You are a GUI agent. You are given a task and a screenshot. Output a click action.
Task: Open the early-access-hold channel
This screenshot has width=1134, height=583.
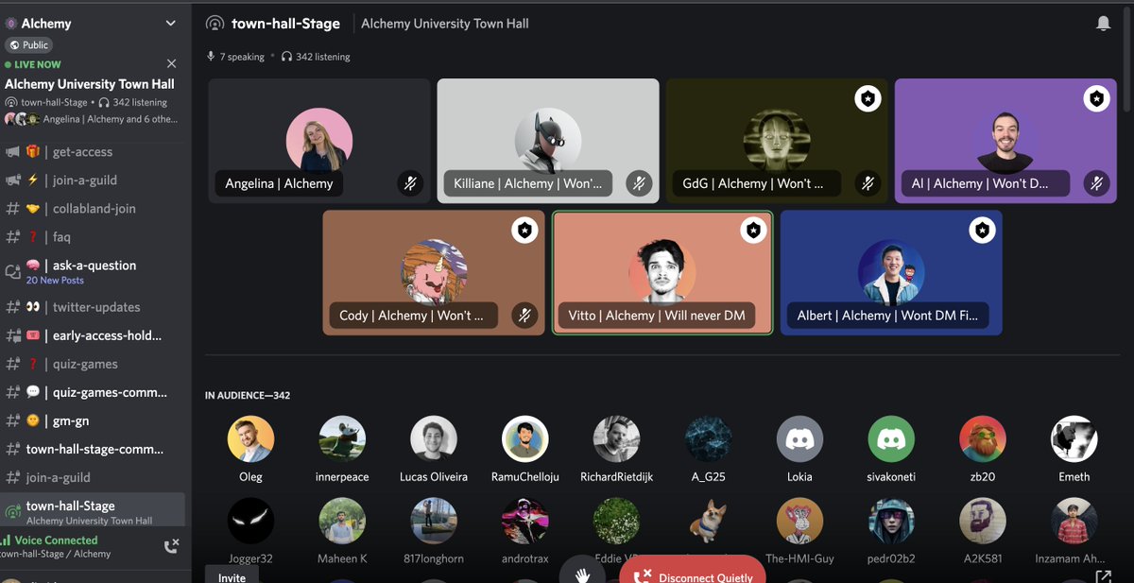[93, 335]
